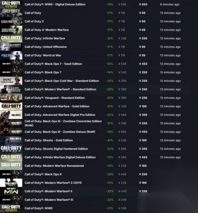Open Call of Duty: WWII - Digital Deluxe Edition
198x213 pixels.
(55, 4)
